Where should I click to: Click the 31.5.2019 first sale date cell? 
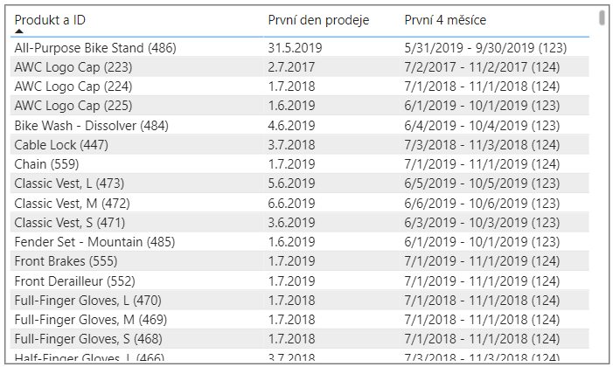click(x=295, y=48)
